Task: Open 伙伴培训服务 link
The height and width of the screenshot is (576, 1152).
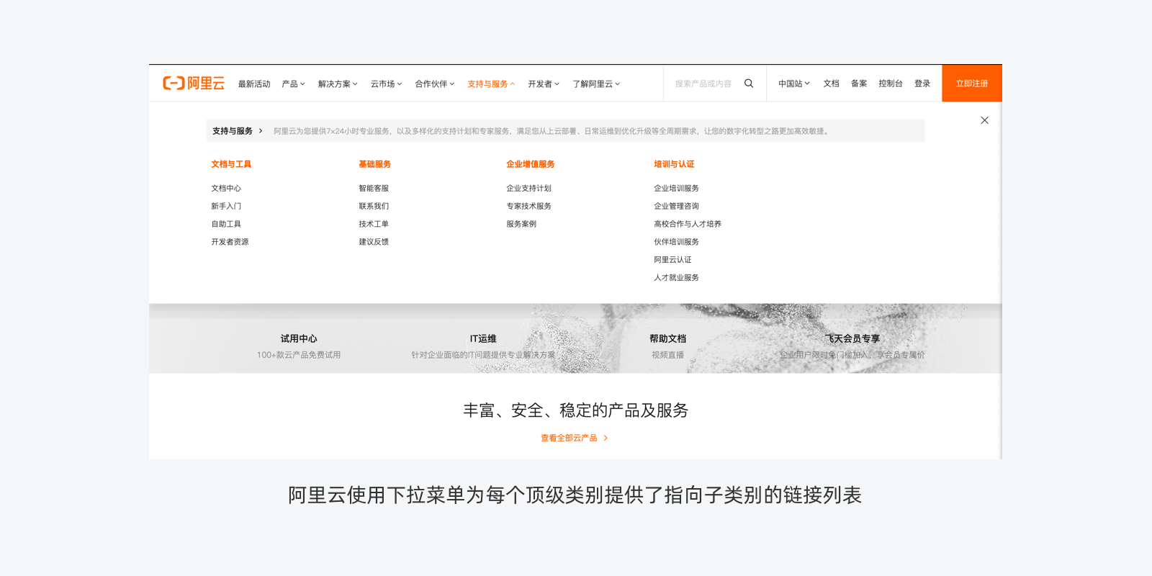Action: coord(676,242)
